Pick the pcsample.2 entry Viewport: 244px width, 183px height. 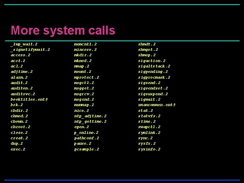pyautogui.click(x=87, y=149)
